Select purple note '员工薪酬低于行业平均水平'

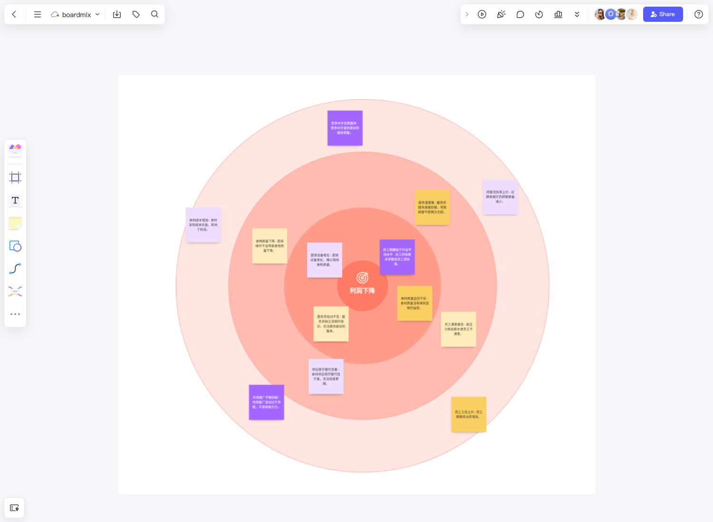point(397,257)
